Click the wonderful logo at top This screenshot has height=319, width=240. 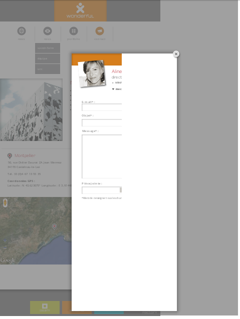pos(80,10)
